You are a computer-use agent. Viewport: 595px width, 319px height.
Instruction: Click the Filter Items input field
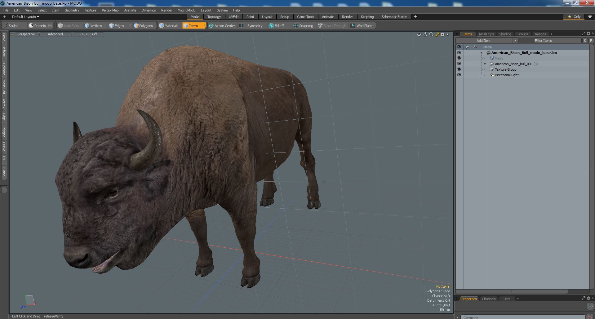(557, 40)
